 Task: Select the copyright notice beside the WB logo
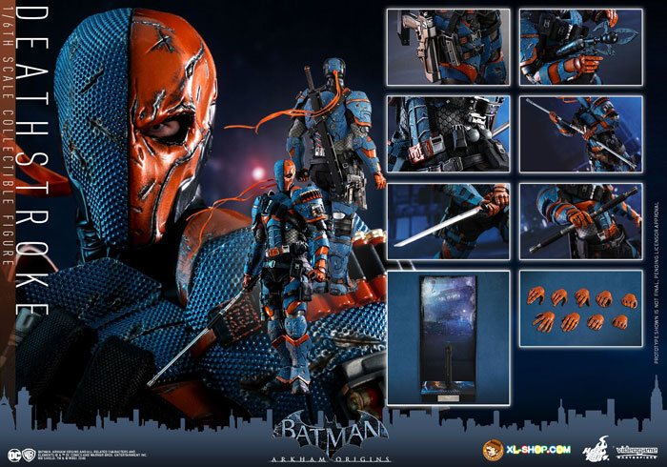click(92, 455)
